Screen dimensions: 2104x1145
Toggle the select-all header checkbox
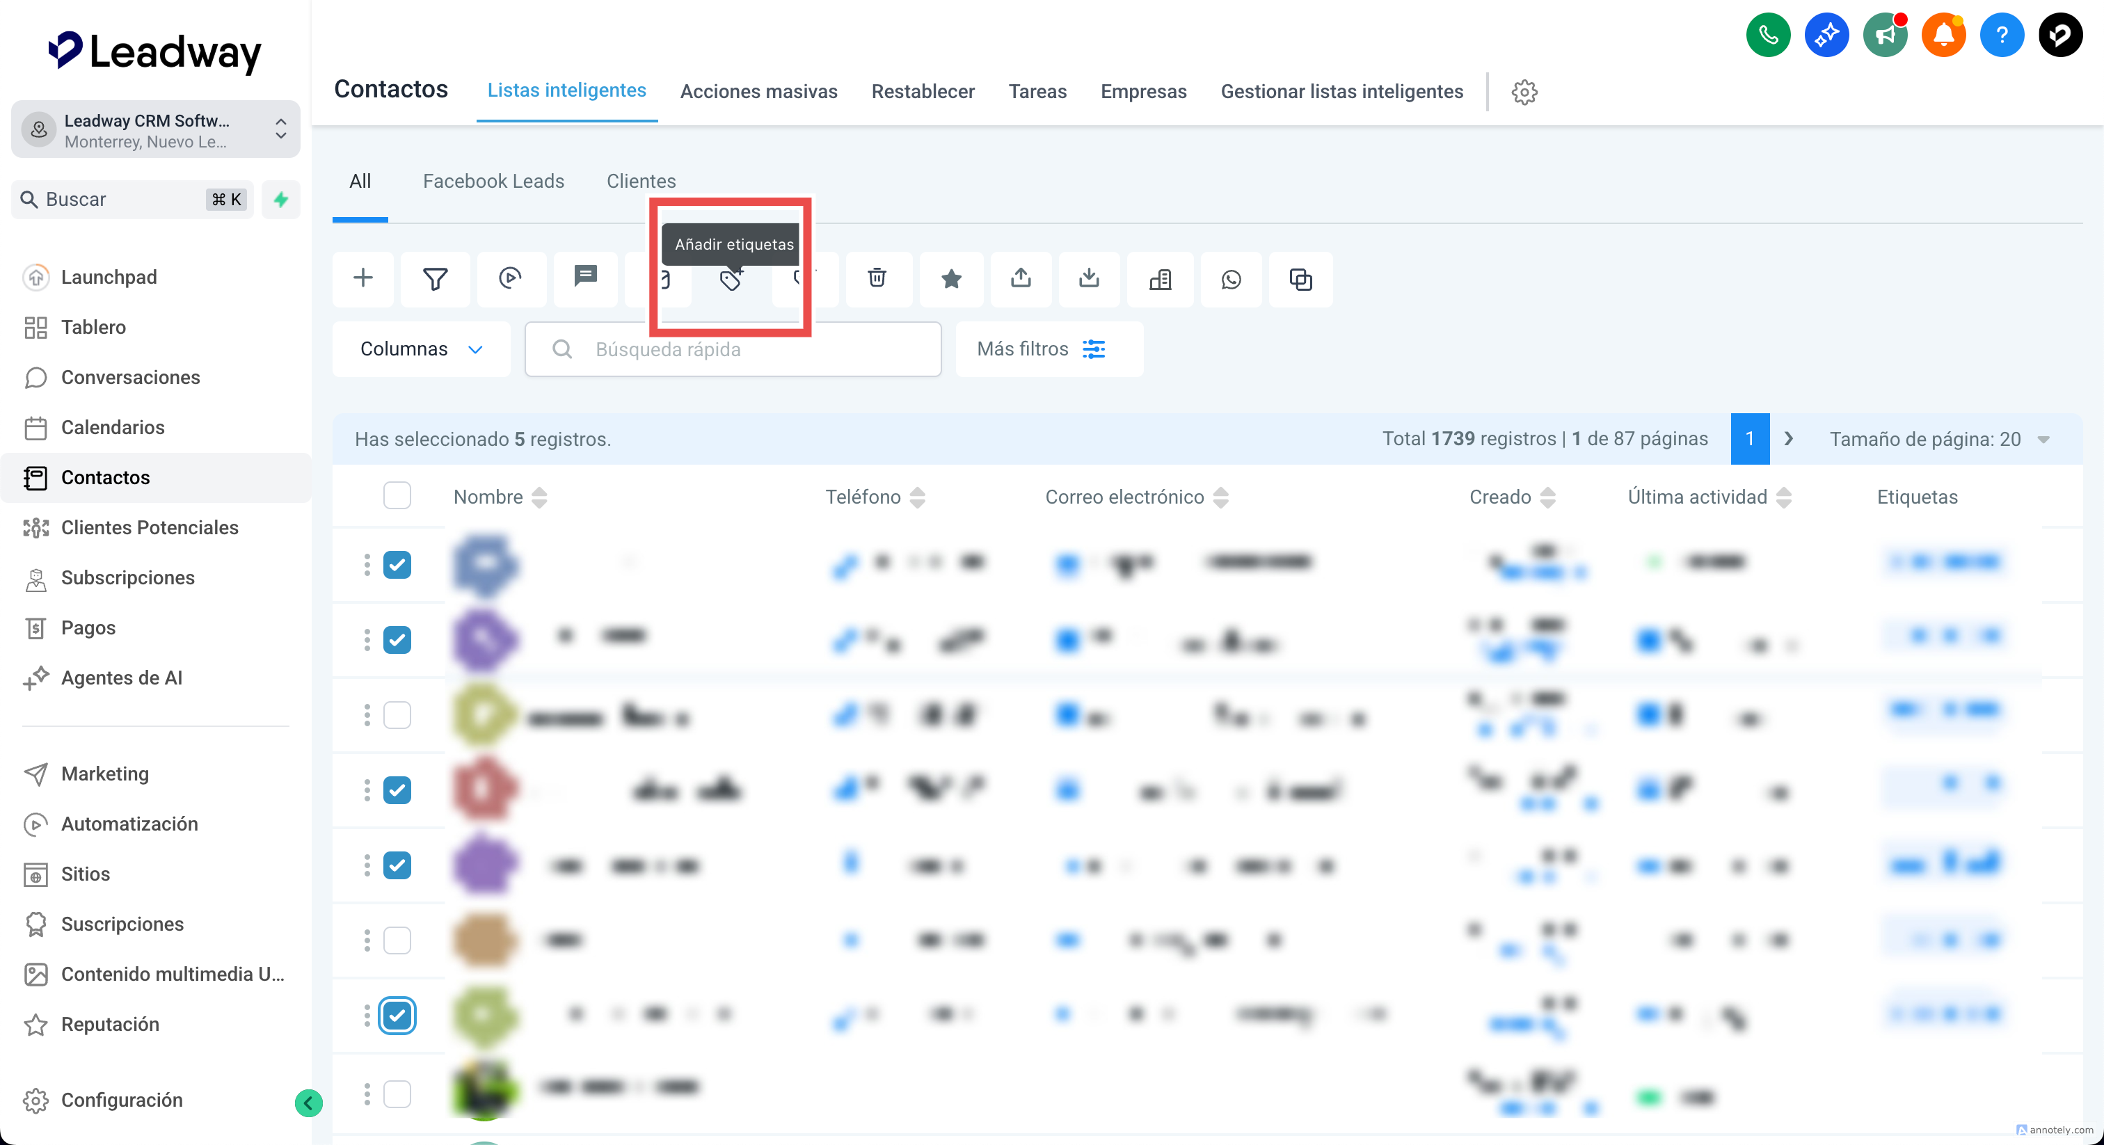click(397, 496)
